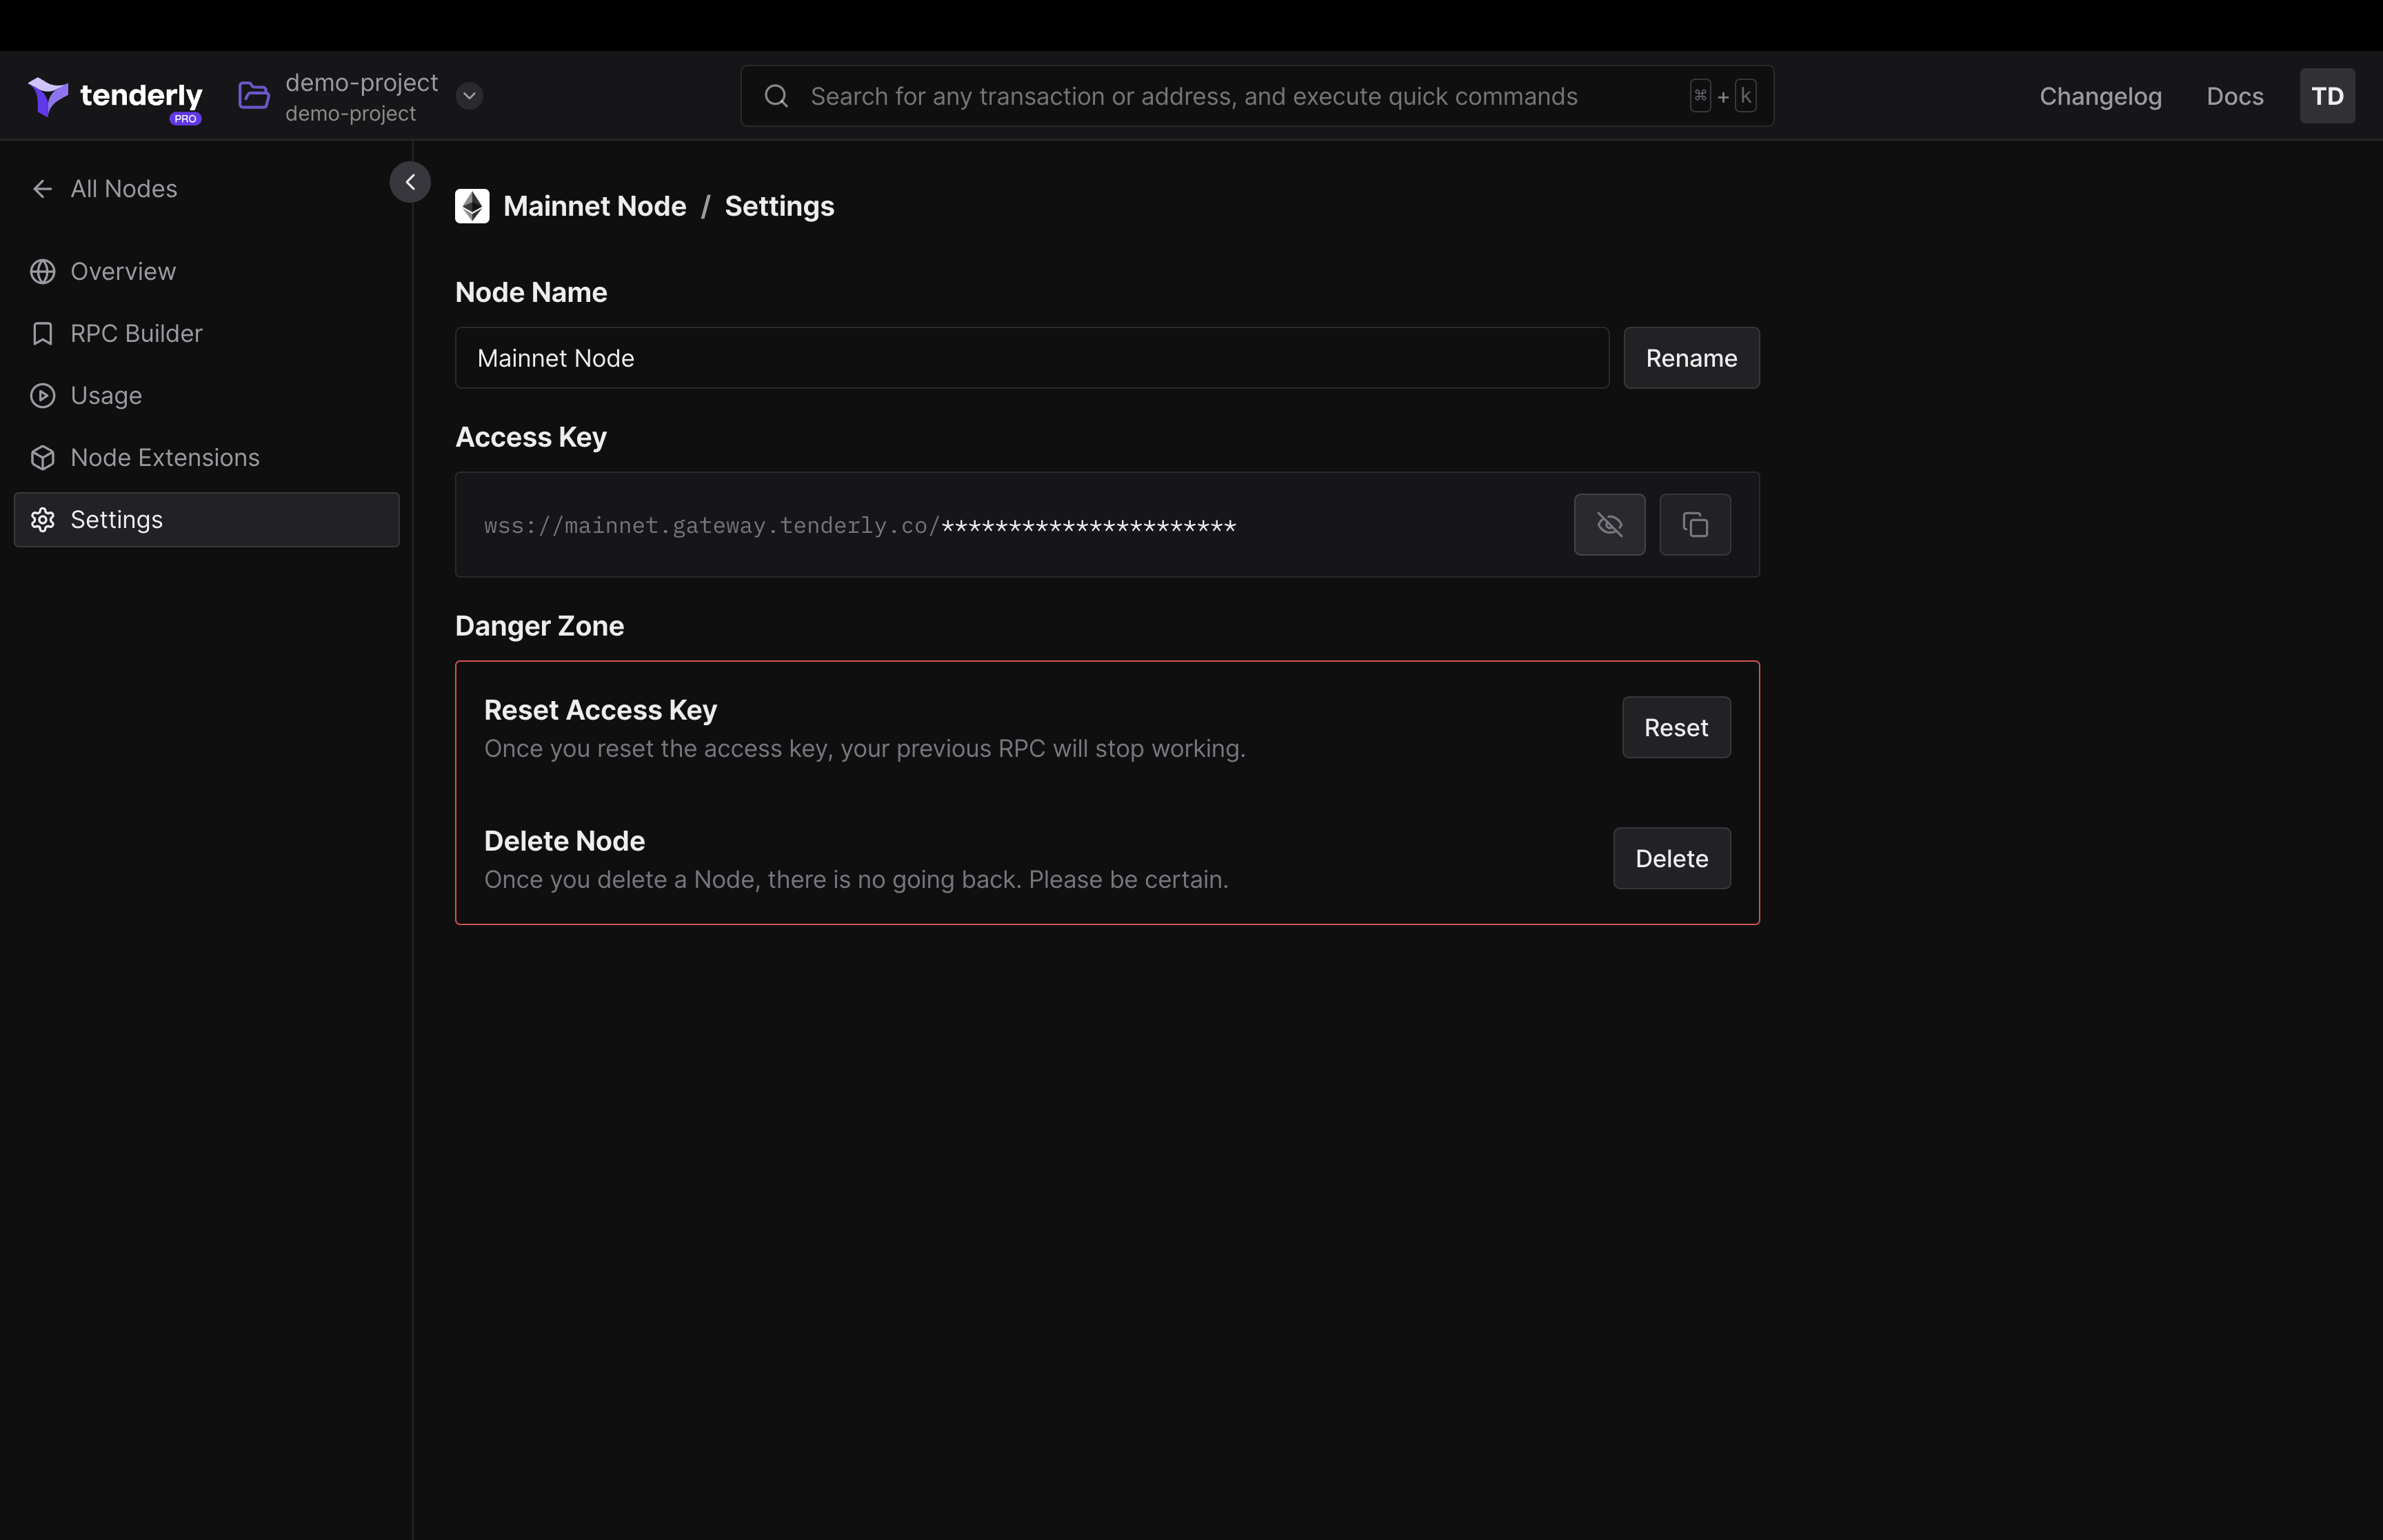Focus the transaction search field

tap(1257, 96)
